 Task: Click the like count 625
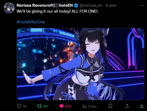coord(68,106)
